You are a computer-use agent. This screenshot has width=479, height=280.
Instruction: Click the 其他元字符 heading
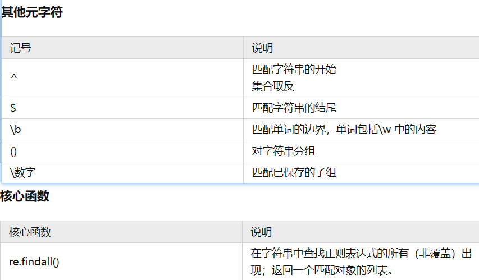(x=31, y=12)
